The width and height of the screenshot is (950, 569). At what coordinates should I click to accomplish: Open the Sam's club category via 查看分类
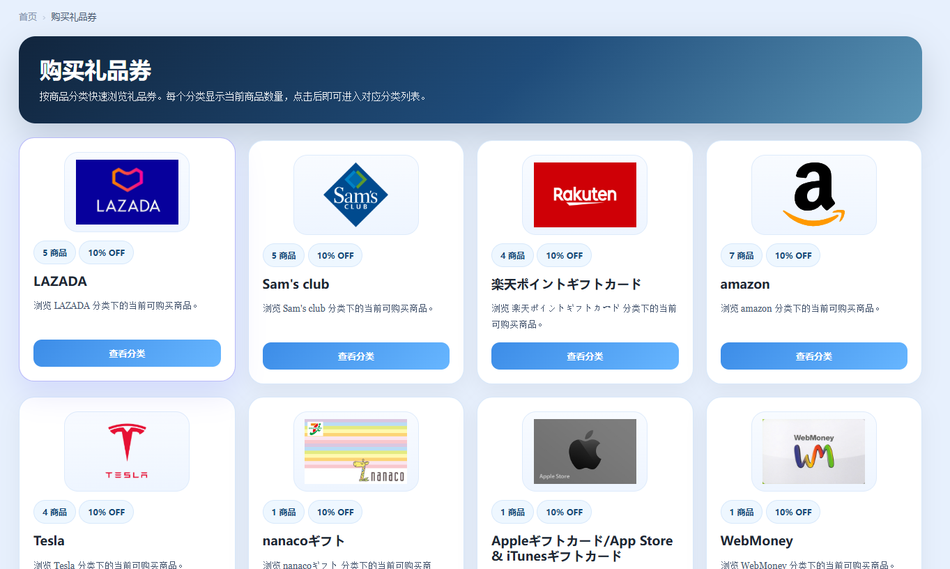(x=355, y=356)
